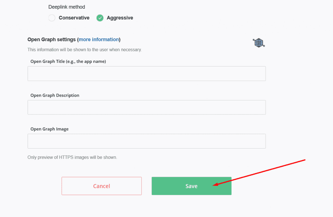Click the Open Graph Title field label
The image size is (333, 217).
(68, 61)
